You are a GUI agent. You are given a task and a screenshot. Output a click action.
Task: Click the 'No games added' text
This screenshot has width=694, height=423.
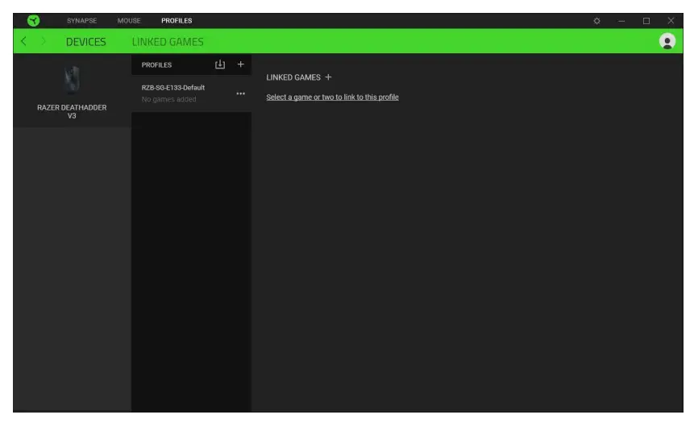168,99
